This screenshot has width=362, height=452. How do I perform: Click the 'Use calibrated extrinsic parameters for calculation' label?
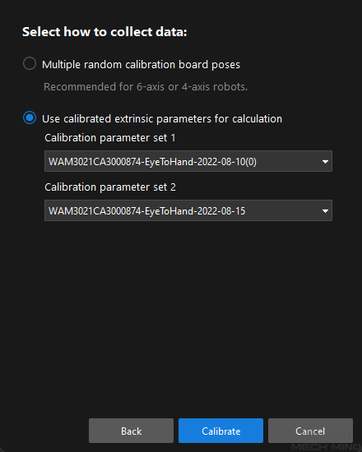point(162,119)
